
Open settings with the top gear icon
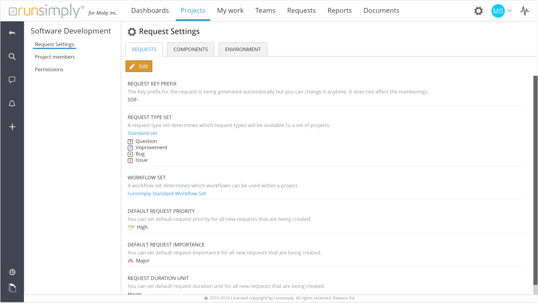[478, 11]
